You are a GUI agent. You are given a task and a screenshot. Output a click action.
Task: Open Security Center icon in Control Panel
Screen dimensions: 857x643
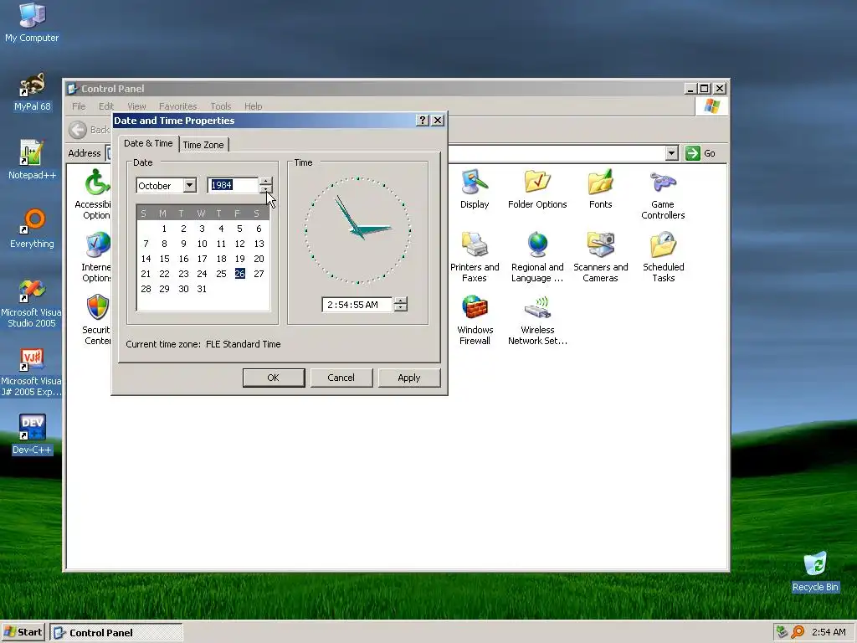pos(97,321)
